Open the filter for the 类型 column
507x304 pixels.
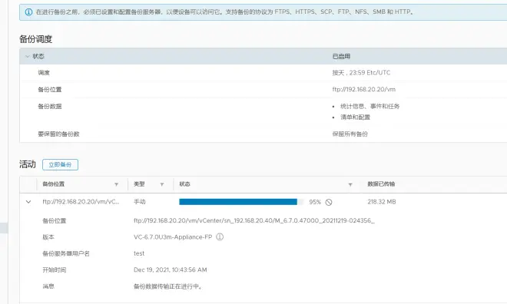[162, 184]
